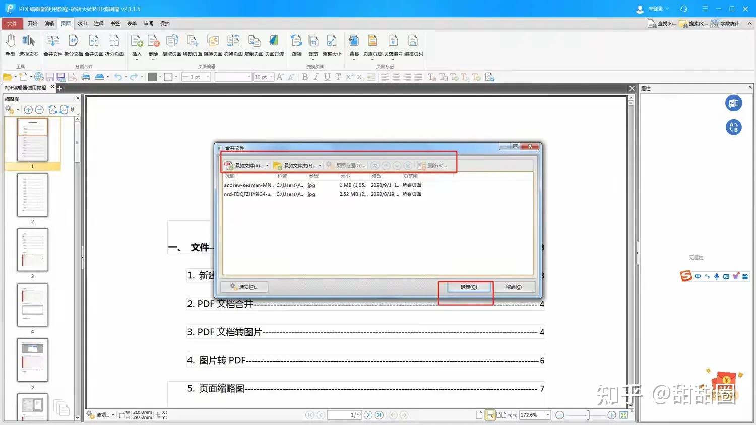The width and height of the screenshot is (756, 425).
Task: Jump to last page in status bar
Action: 379,415
